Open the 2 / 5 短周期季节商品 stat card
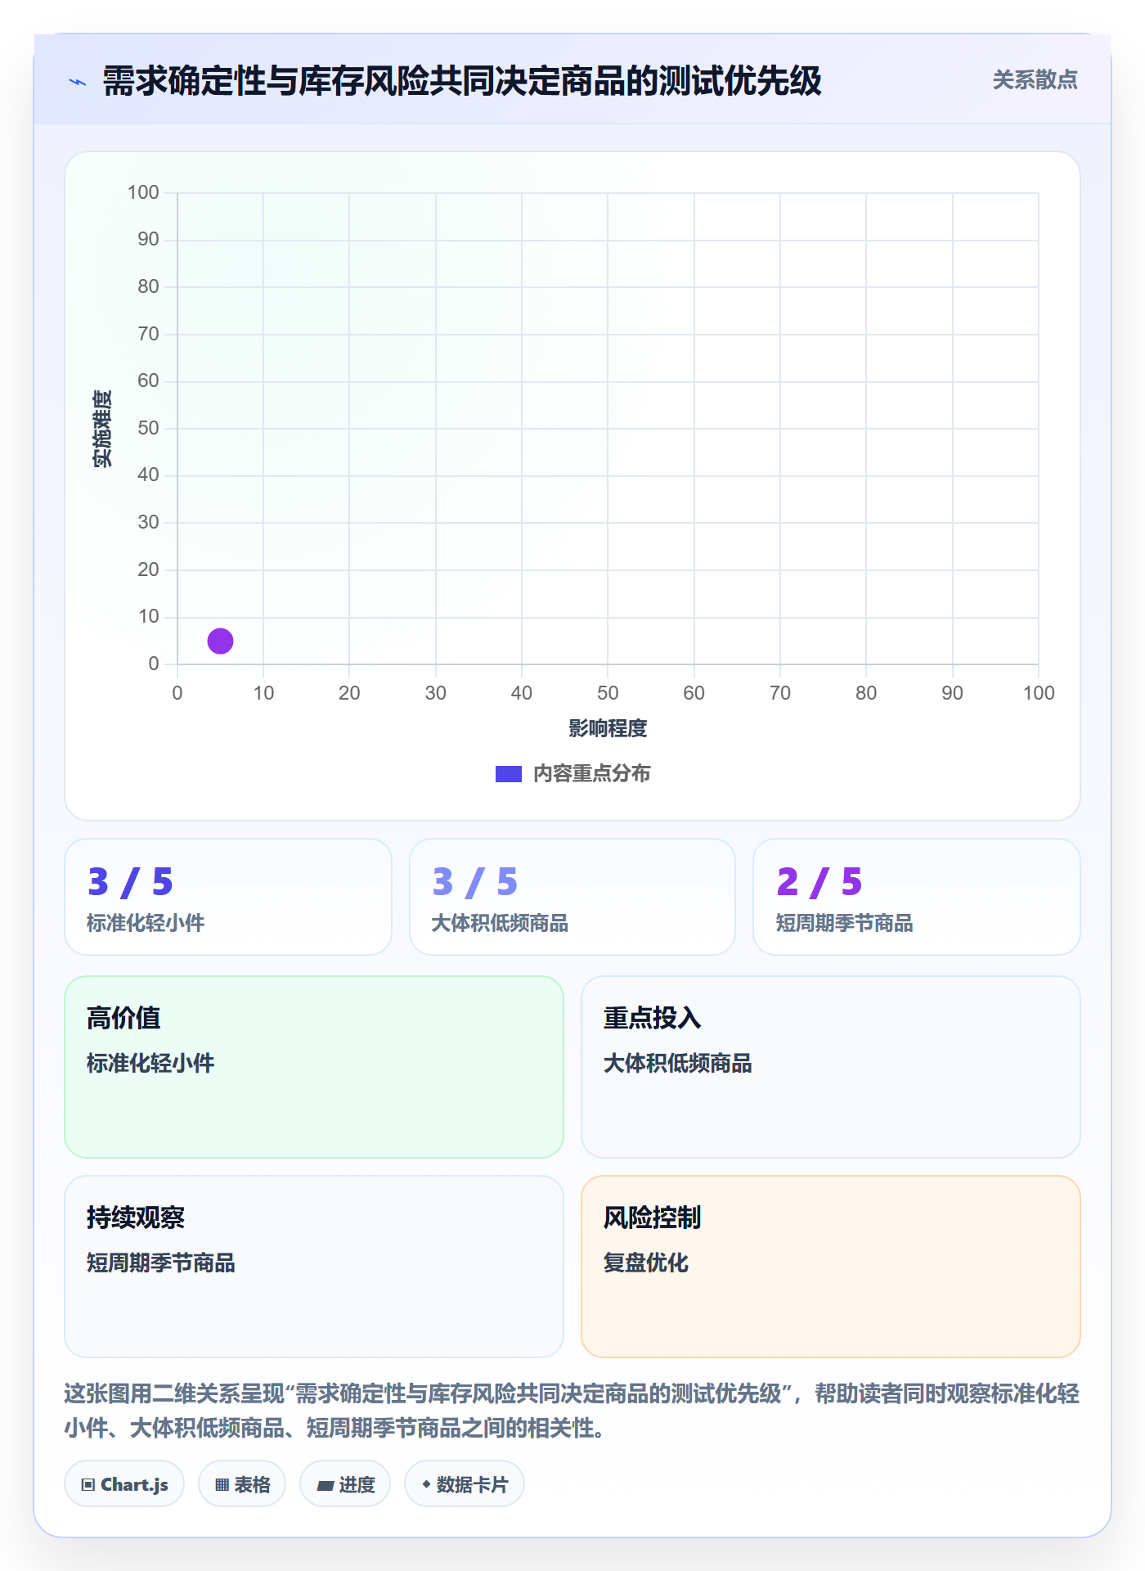This screenshot has width=1145, height=1571. tap(917, 897)
